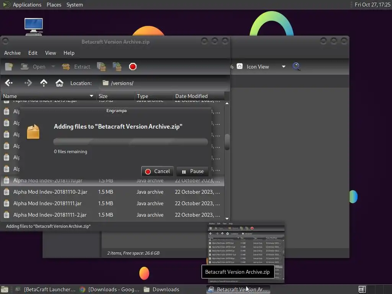Viewport: 392px width, 294px height.
Task: Expand the Open recent dropdown arrow
Action: [x=53, y=67]
